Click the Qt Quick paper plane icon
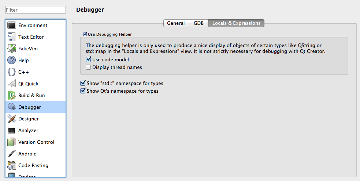The image size is (360, 181). pos(12,84)
